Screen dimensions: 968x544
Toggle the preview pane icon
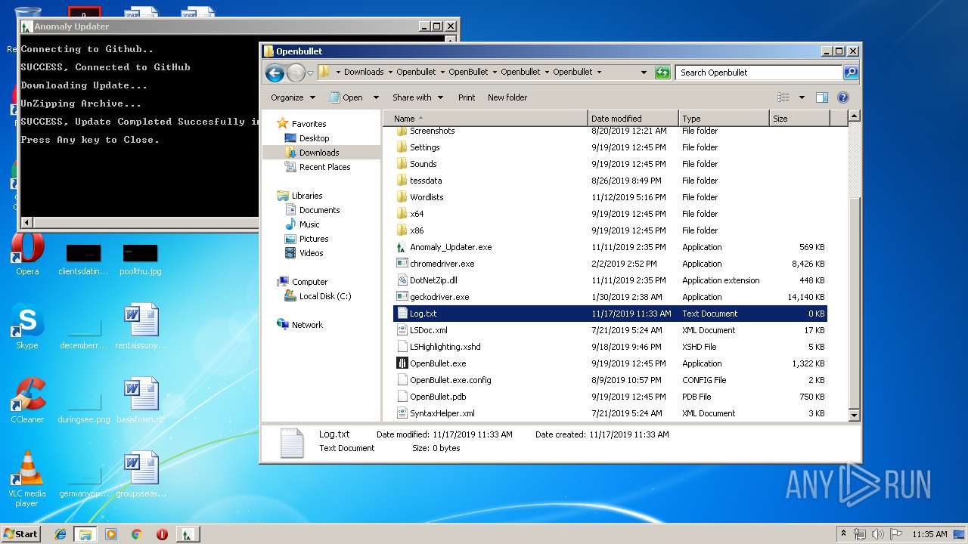pyautogui.click(x=822, y=97)
